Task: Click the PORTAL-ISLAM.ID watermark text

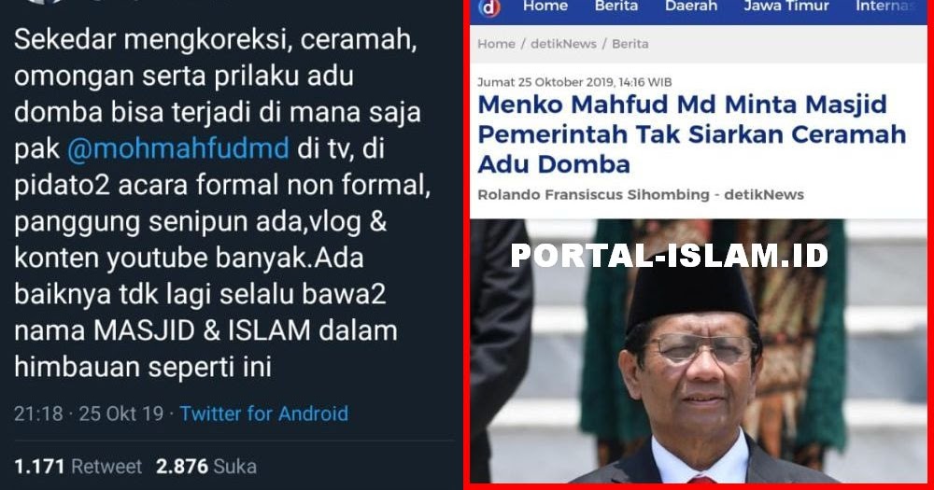Action: [x=670, y=256]
